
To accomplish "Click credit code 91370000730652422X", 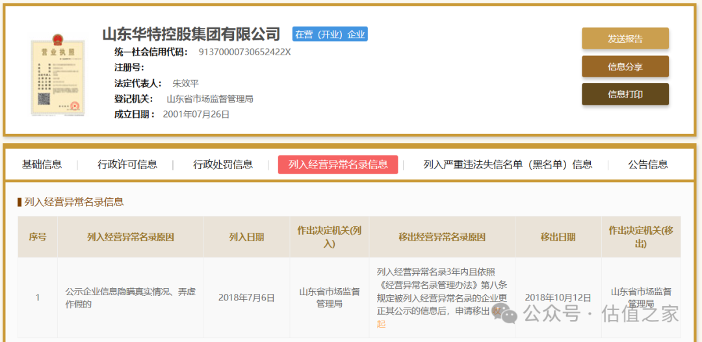I will tap(245, 52).
